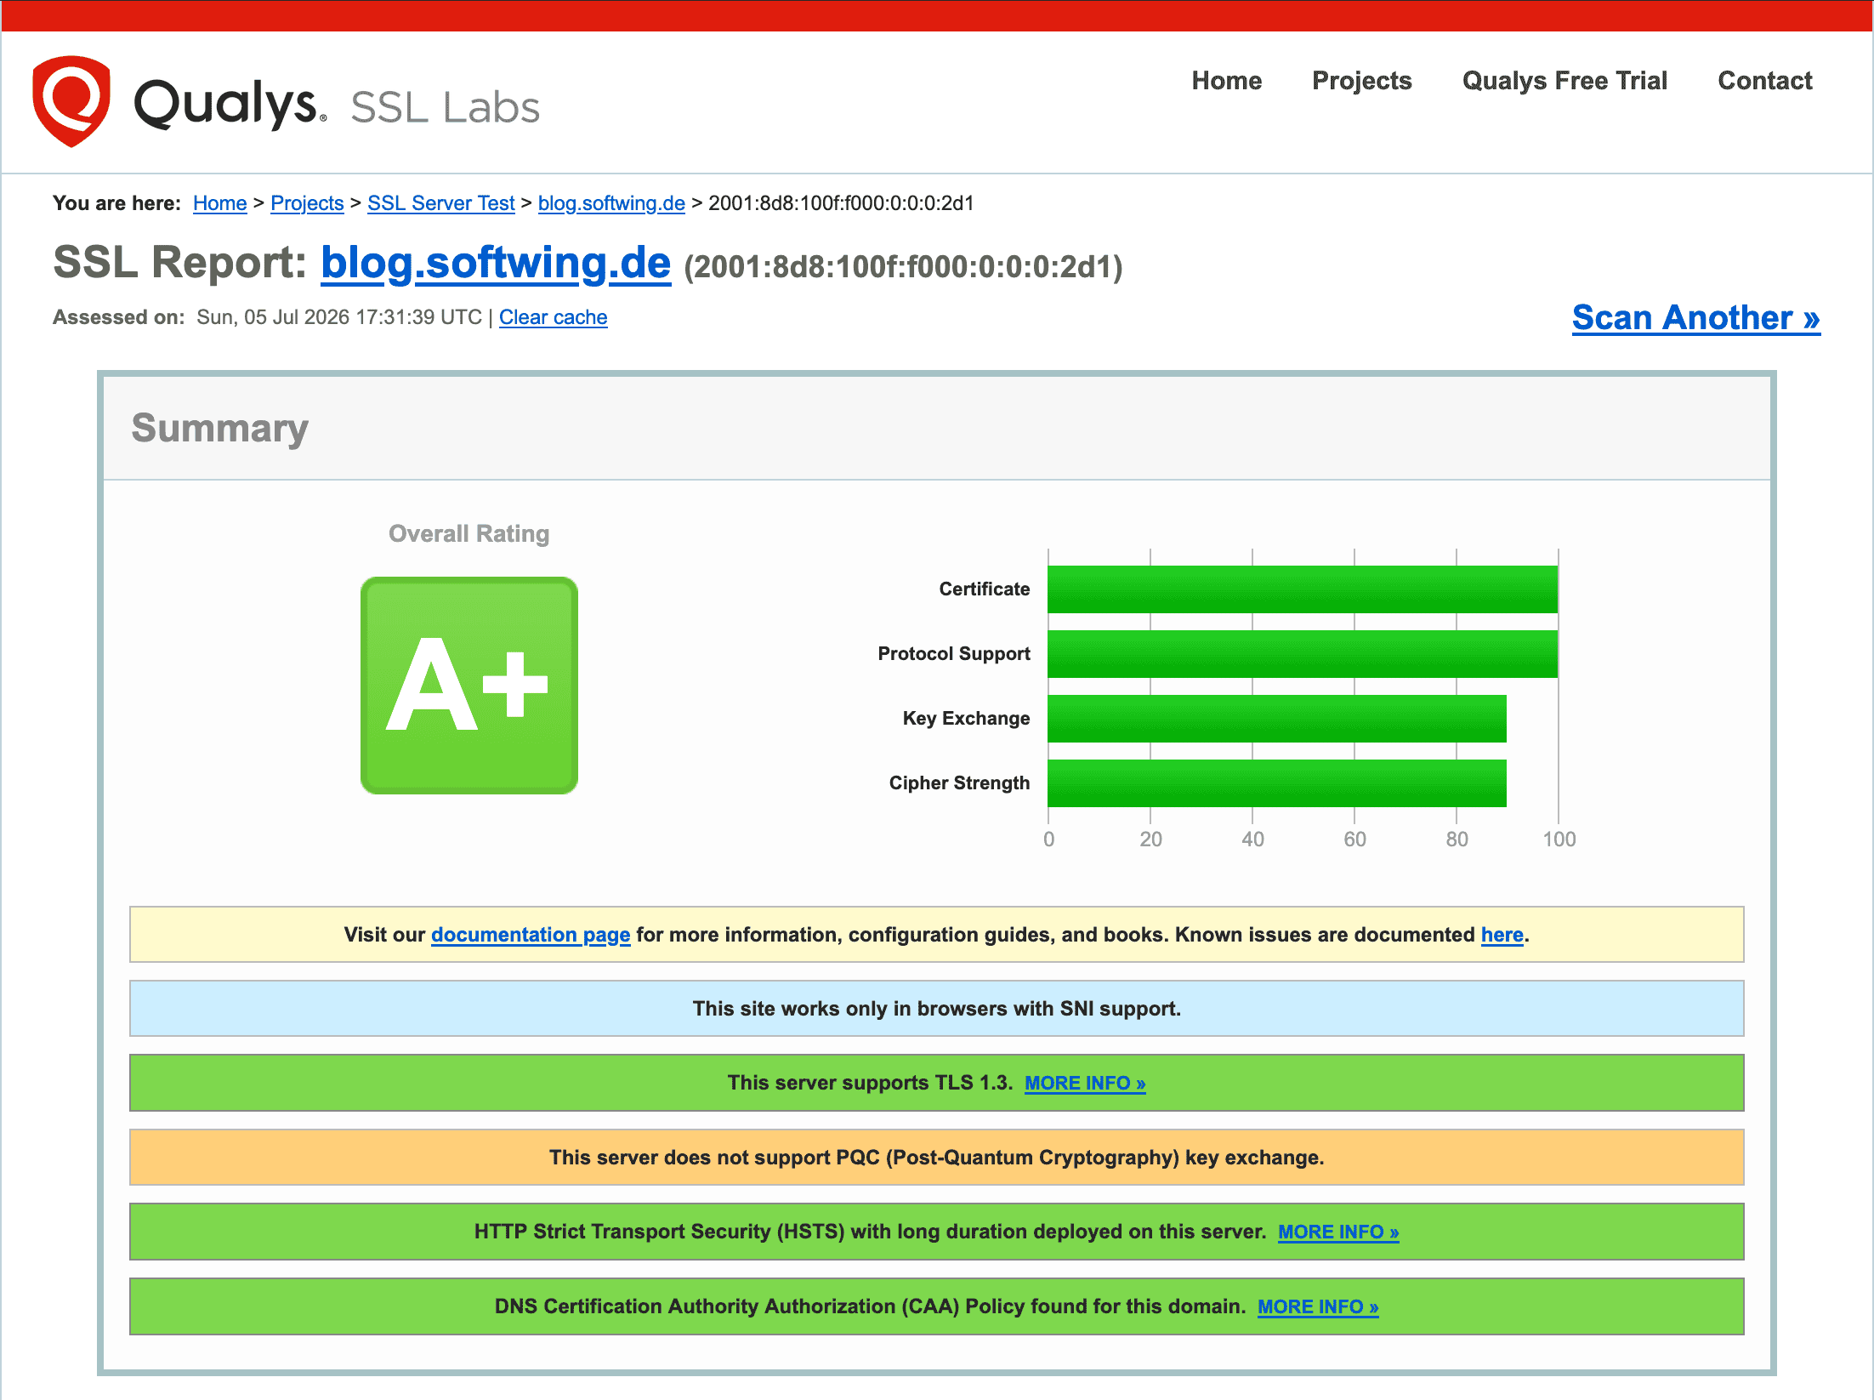Follow the blog.softwing.de breadcrumb link
Viewport: 1874px width, 1400px height.
(x=611, y=203)
